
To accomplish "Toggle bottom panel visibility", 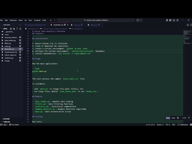I will pos(174,20).
